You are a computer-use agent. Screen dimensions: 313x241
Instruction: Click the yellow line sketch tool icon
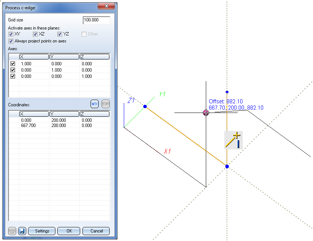coord(233,140)
